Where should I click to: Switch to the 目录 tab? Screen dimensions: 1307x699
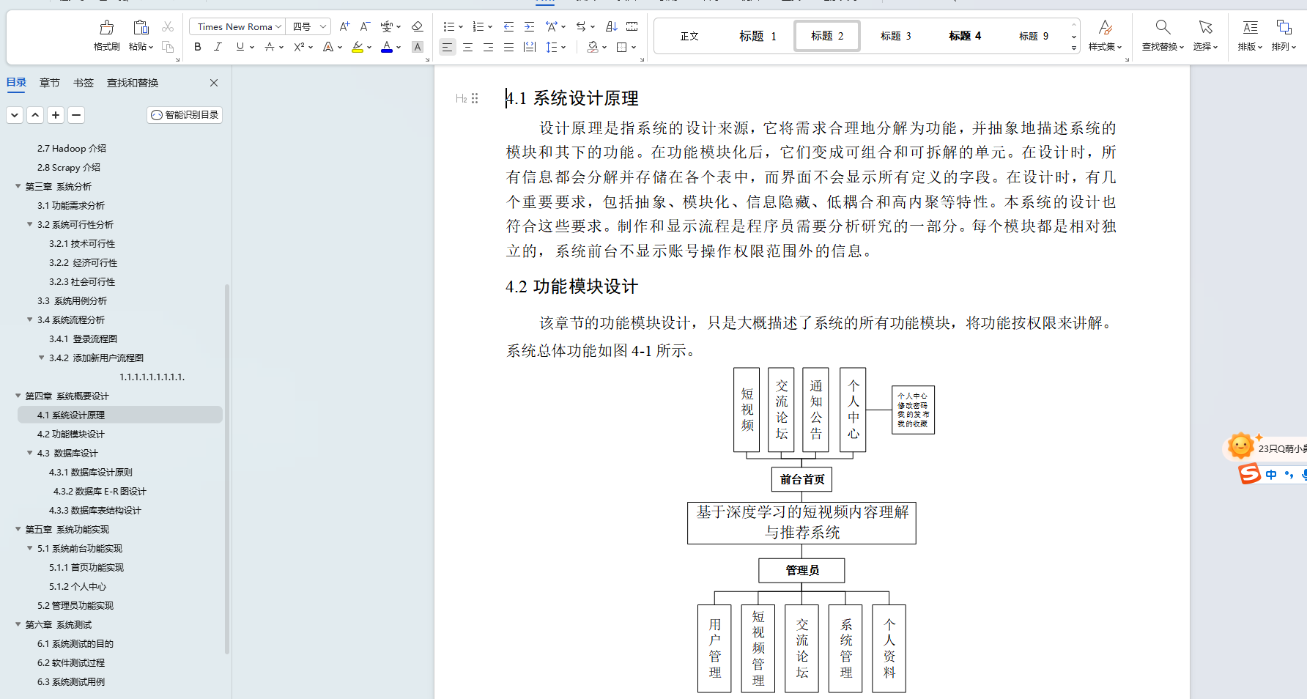[16, 83]
